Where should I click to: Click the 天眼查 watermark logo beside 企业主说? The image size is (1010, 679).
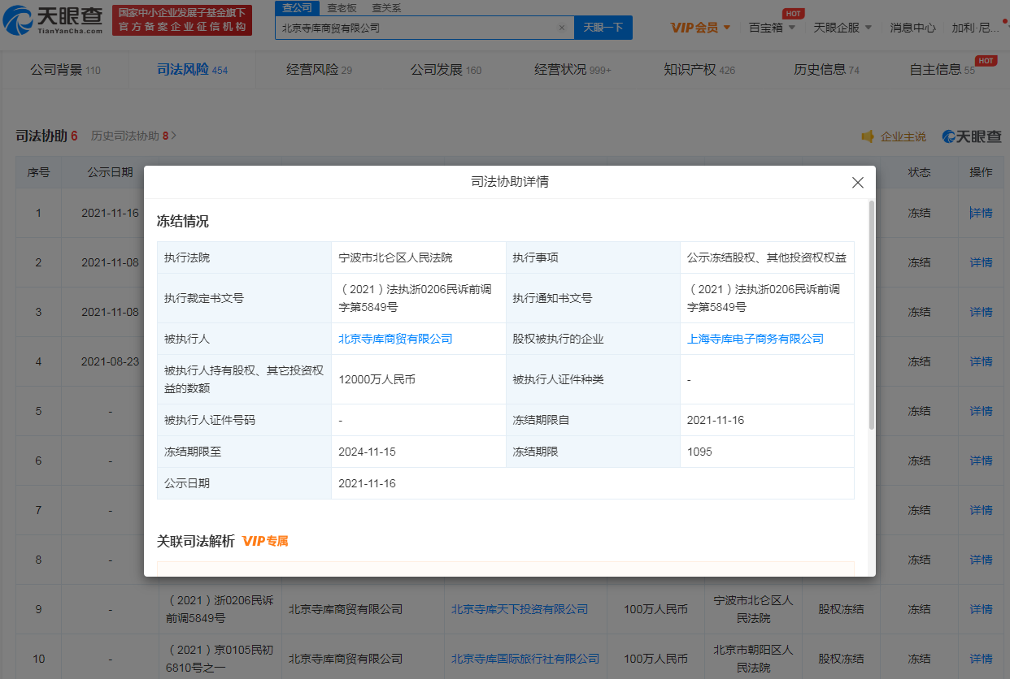(x=972, y=136)
